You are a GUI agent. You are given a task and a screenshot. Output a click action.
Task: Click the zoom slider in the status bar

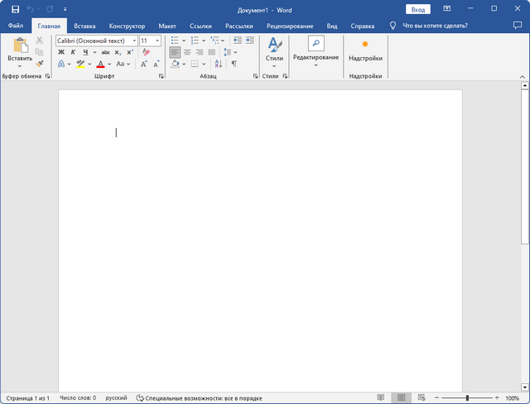click(468, 398)
